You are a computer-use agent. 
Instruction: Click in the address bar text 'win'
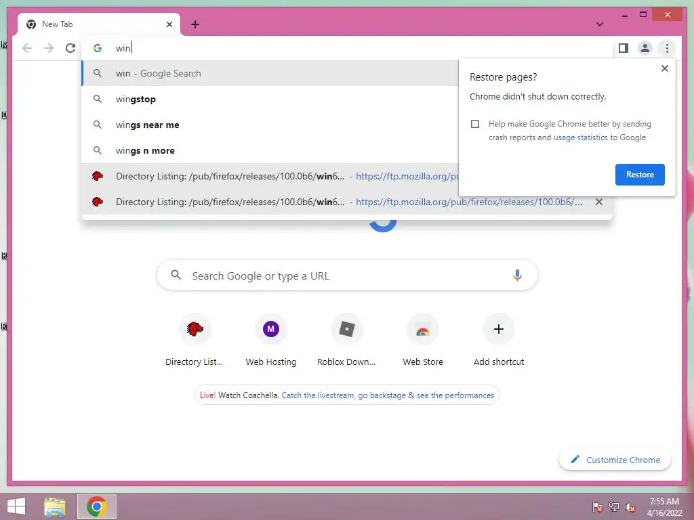point(123,48)
